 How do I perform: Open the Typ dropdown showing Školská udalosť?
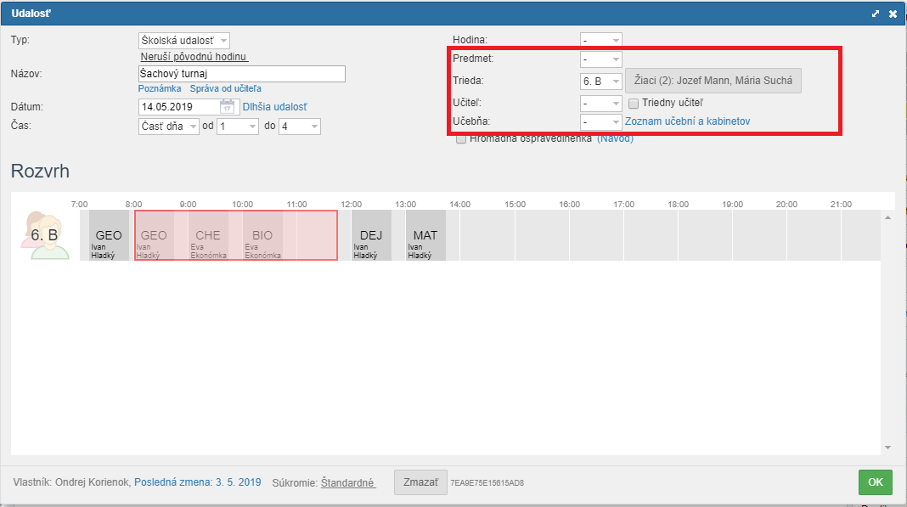point(183,41)
